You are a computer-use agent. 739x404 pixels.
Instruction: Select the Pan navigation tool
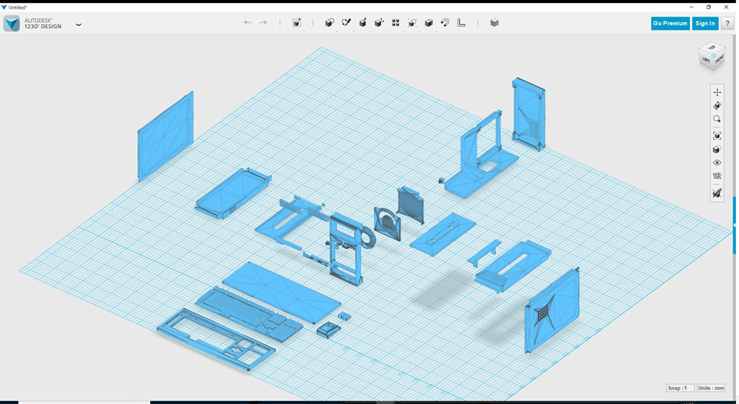pos(717,92)
